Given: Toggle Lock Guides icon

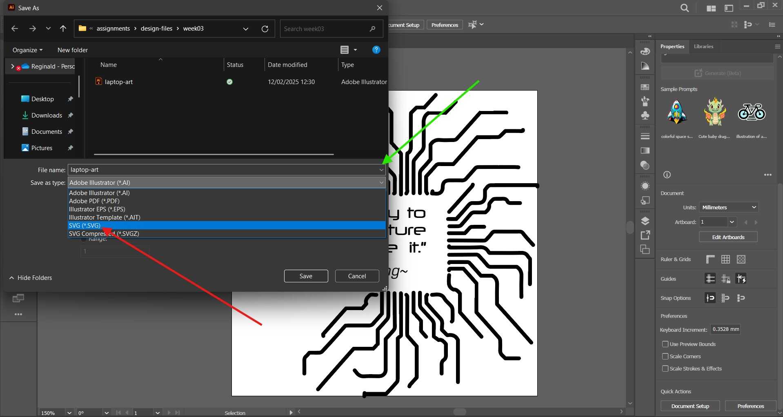Looking at the screenshot, I should [x=725, y=279].
